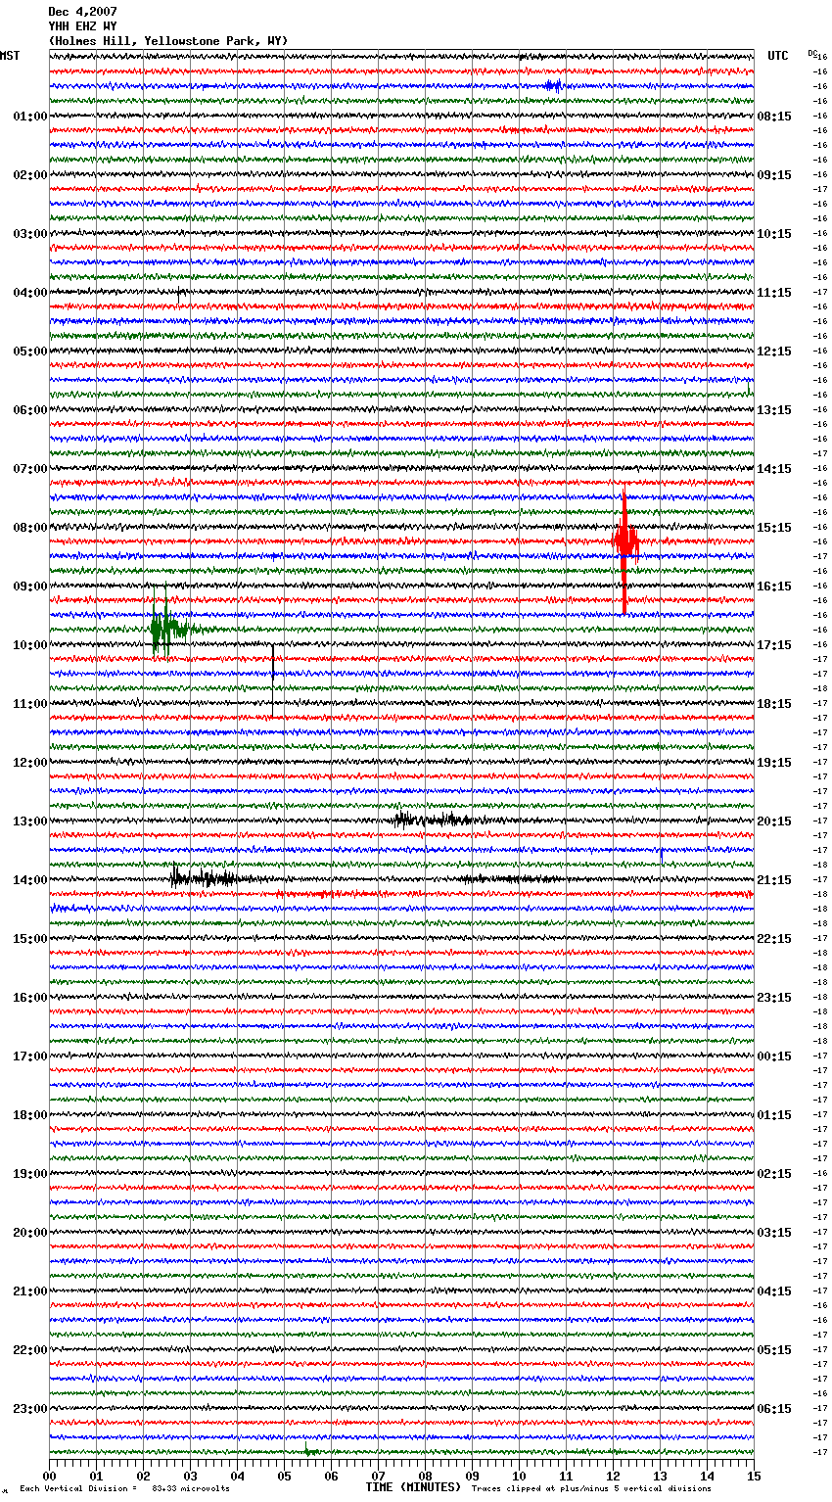Click the 13:00 MST time label

click(x=29, y=821)
